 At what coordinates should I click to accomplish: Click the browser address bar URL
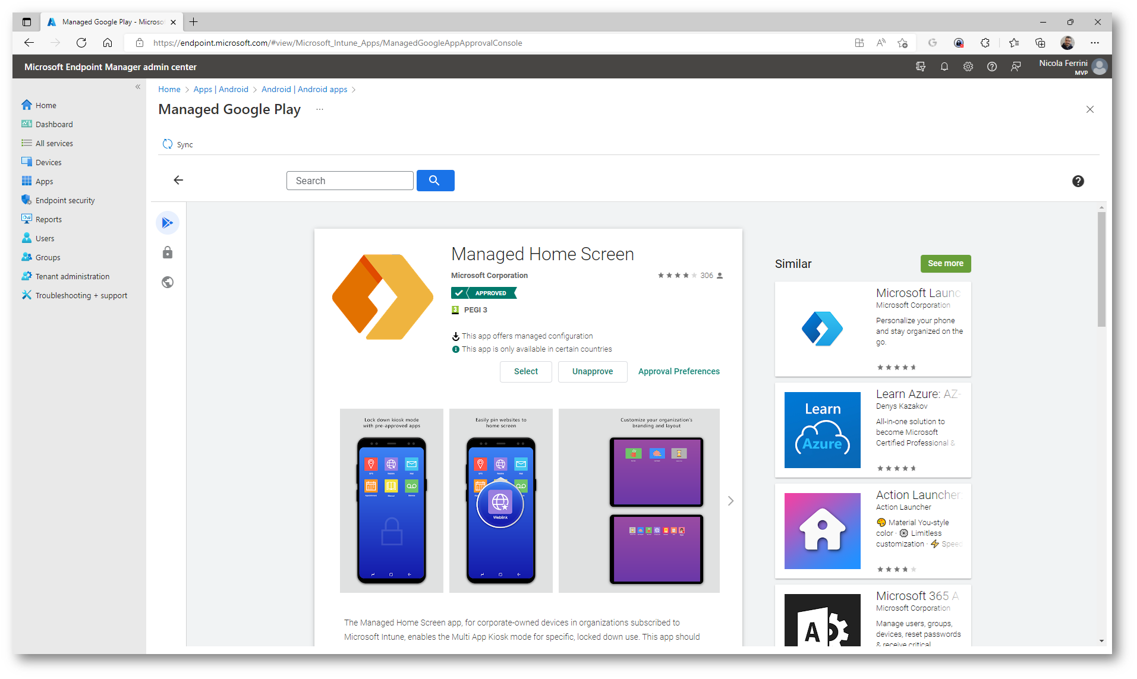(338, 43)
